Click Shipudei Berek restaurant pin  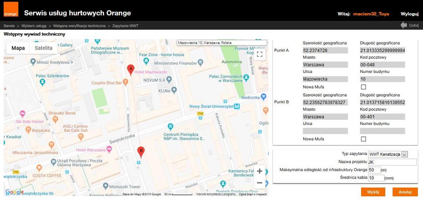[x=55, y=119]
